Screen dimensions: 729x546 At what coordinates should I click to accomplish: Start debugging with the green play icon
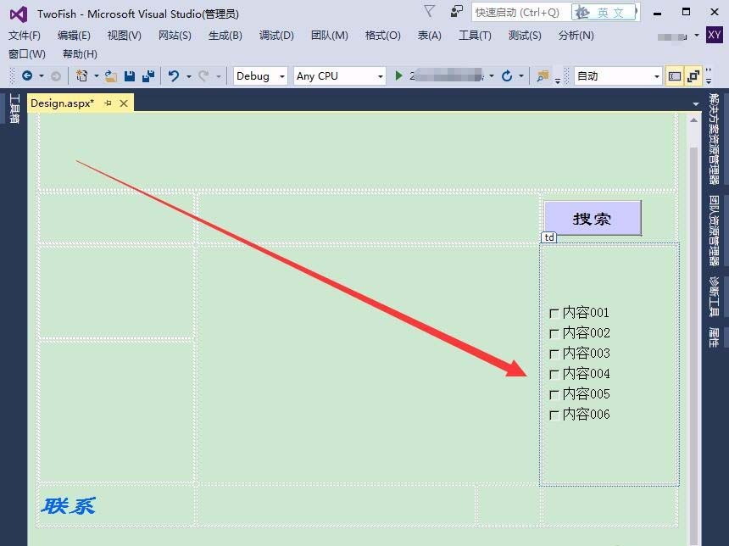pyautogui.click(x=398, y=75)
